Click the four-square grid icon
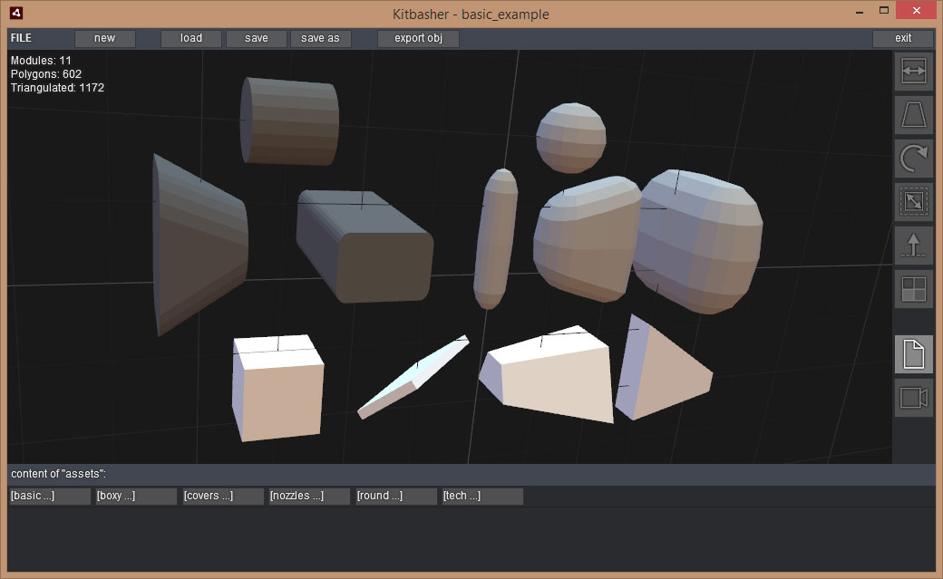The image size is (943, 579). click(913, 289)
